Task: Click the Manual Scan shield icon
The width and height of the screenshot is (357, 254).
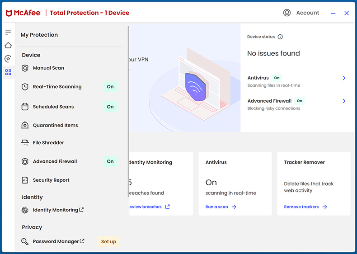Action: 25,68
